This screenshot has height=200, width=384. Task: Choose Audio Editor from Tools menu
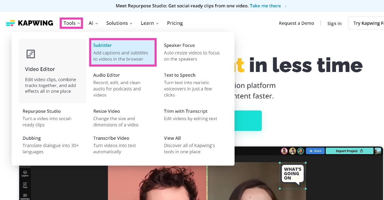pos(107,75)
